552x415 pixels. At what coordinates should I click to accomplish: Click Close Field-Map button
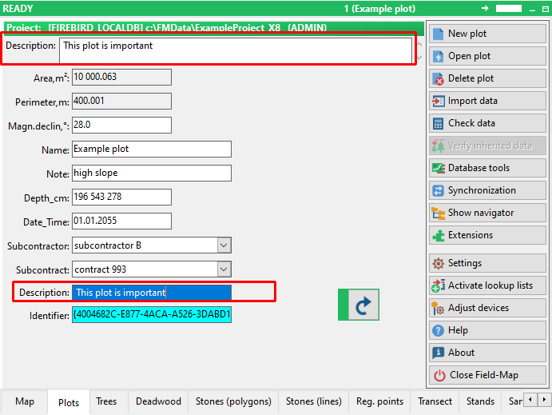coord(483,375)
